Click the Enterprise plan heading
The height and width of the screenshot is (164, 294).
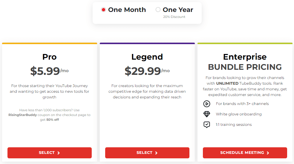pos(245,57)
